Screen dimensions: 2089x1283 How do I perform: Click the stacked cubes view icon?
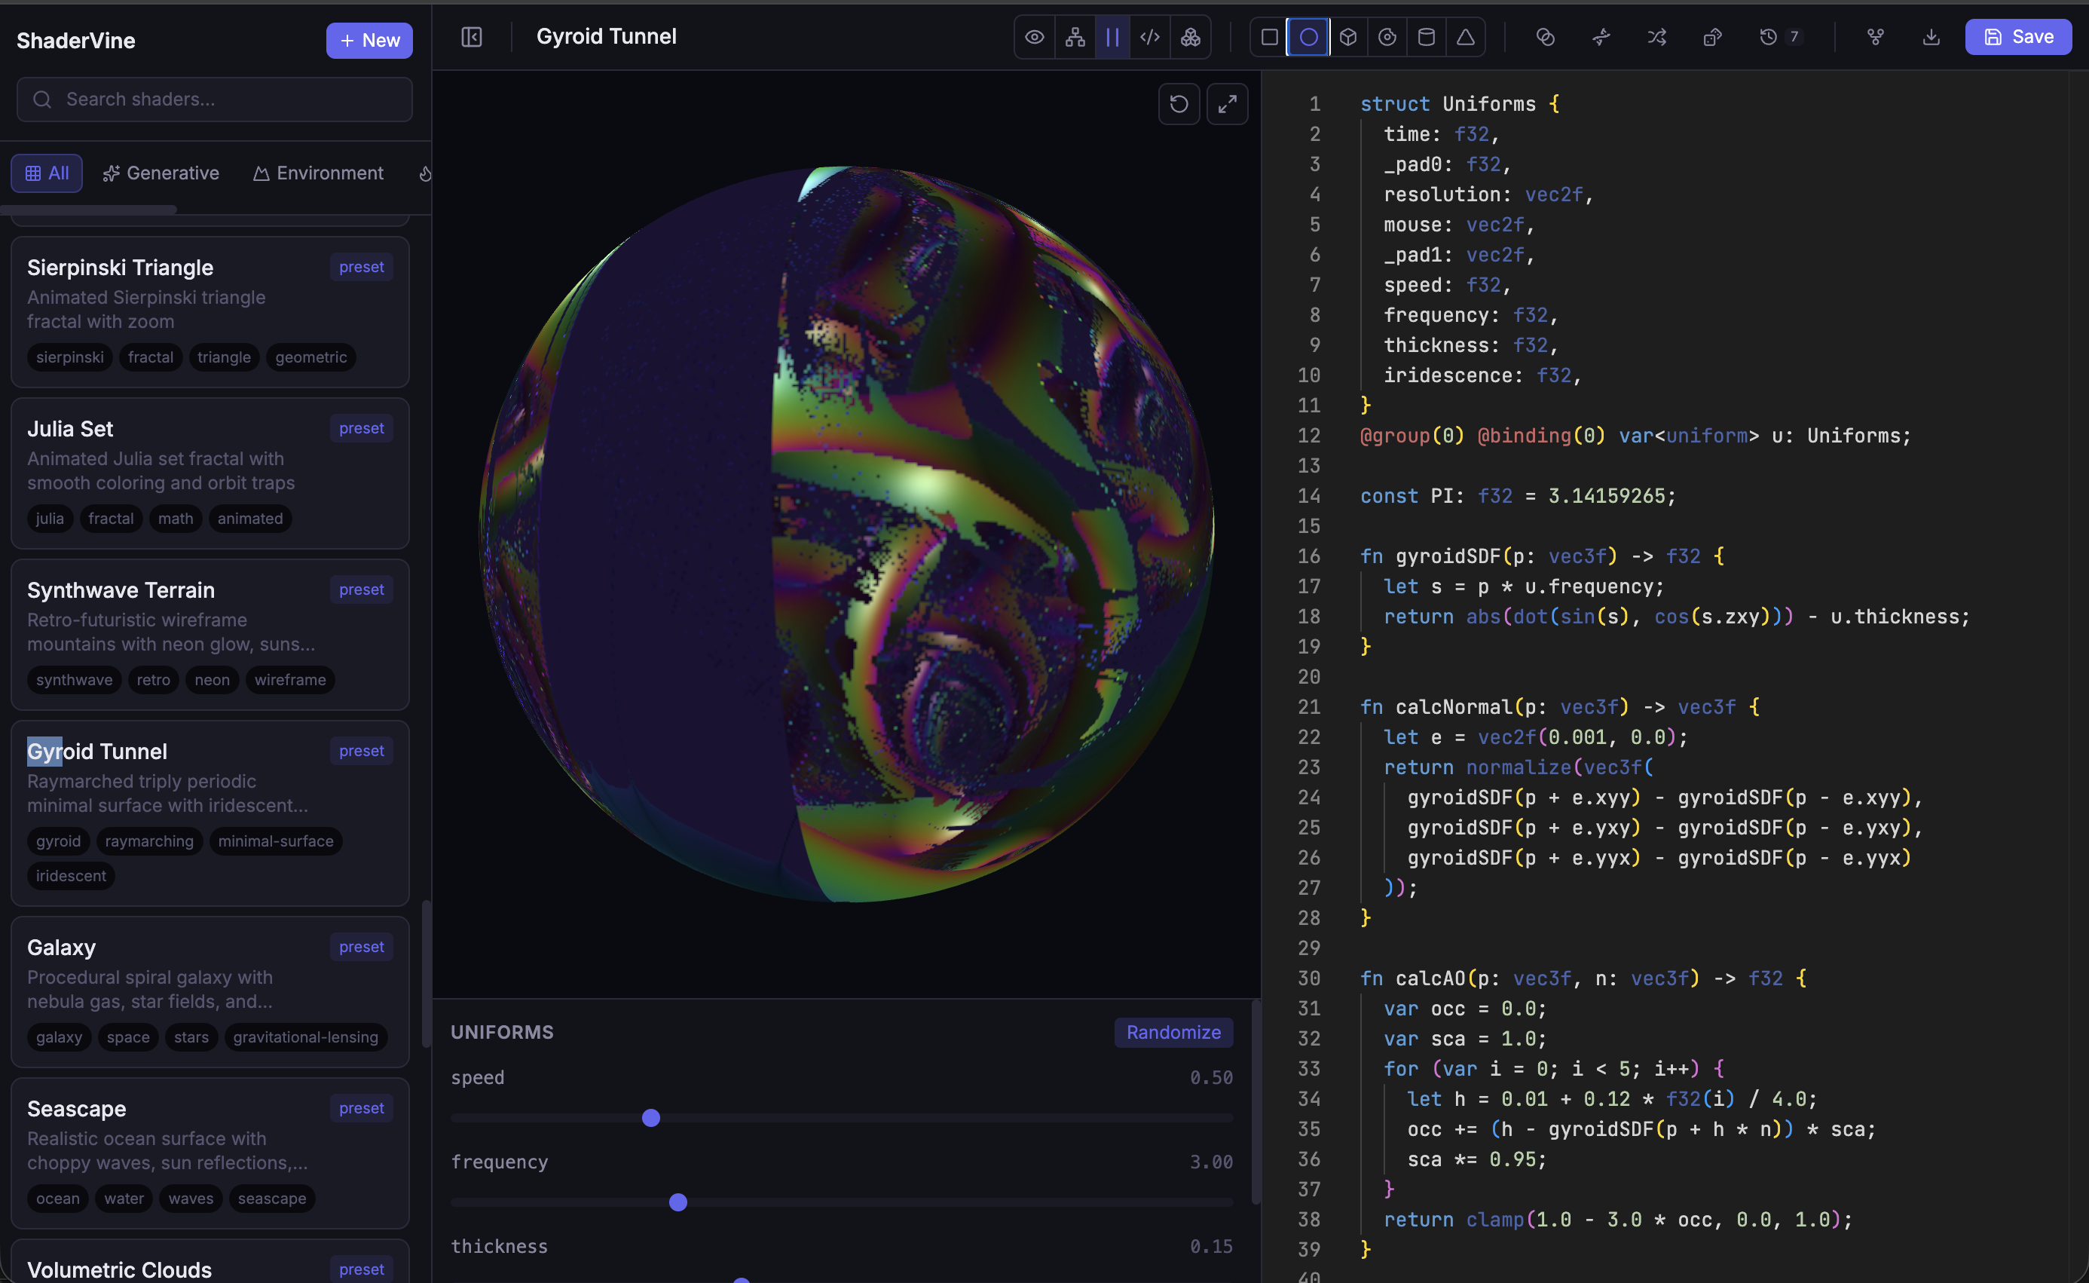coord(1191,38)
